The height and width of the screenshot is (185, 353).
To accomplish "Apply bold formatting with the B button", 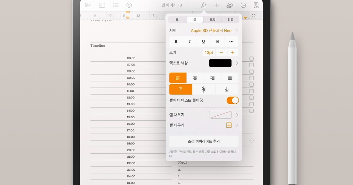I will point(176,41).
